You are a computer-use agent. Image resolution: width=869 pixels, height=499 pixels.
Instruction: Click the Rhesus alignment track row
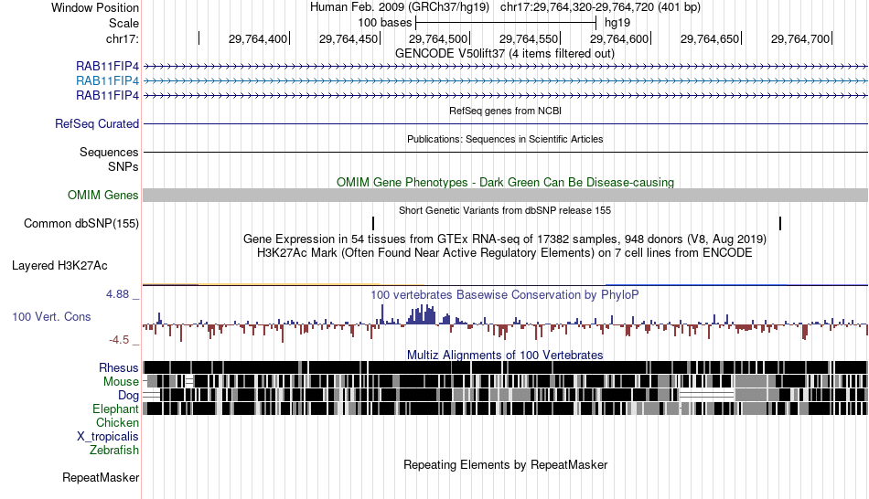[x=506, y=367]
